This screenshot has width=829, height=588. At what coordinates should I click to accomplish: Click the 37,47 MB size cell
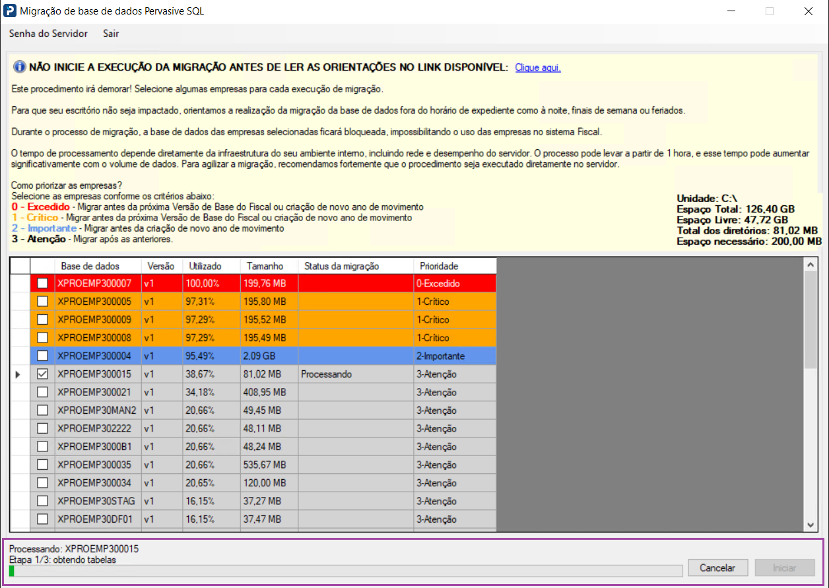tap(269, 519)
